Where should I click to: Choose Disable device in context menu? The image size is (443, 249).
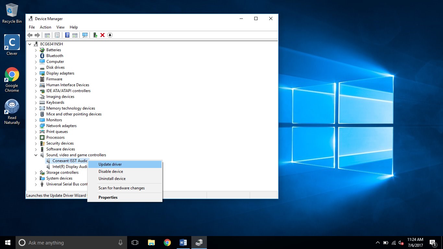click(x=125, y=172)
